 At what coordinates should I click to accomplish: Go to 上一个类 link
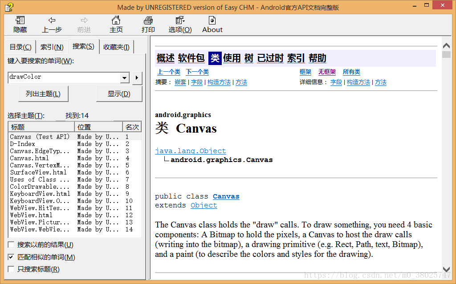(x=169, y=72)
